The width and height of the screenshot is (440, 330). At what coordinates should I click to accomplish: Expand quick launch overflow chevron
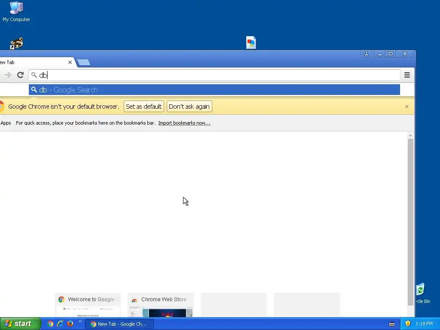[x=80, y=321]
